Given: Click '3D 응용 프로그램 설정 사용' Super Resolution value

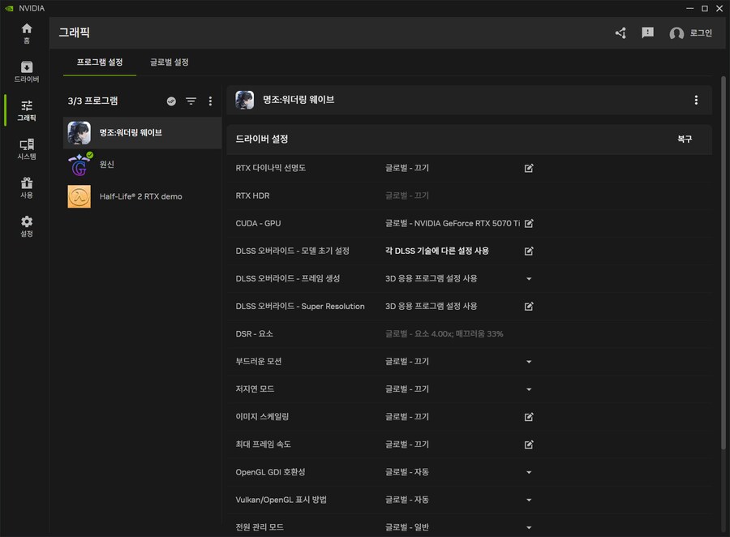Looking at the screenshot, I should pos(432,307).
